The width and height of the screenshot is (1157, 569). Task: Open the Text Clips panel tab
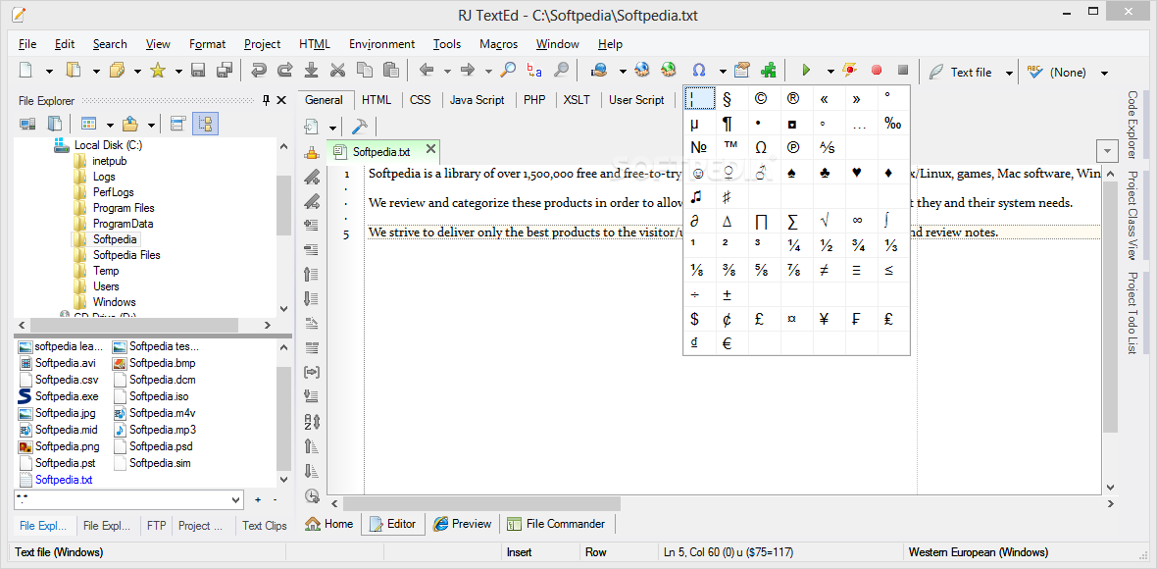(265, 526)
